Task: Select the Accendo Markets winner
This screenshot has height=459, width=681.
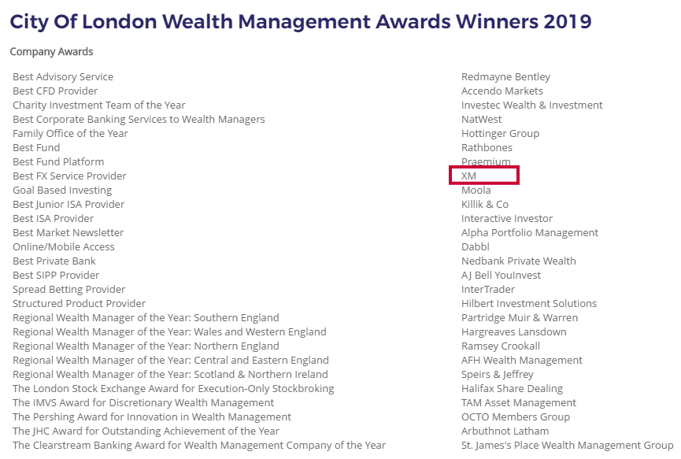Action: pos(502,91)
